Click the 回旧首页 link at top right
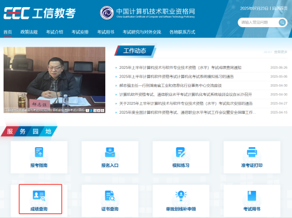Screen dimensions: 292x218 (x=280, y=8)
